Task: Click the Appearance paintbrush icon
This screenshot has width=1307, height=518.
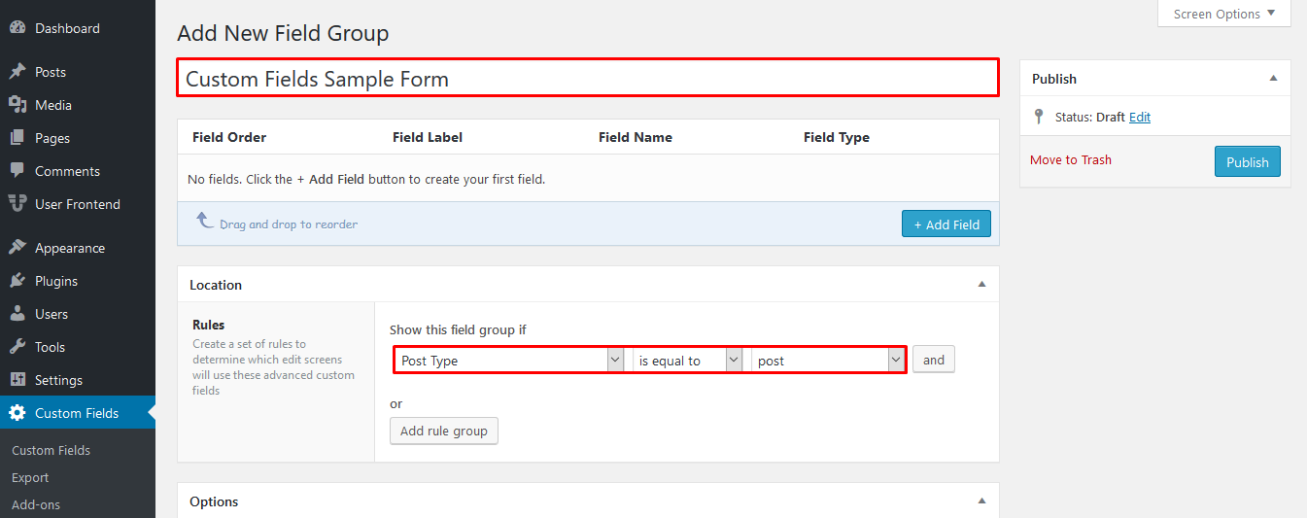Action: pyautogui.click(x=17, y=248)
